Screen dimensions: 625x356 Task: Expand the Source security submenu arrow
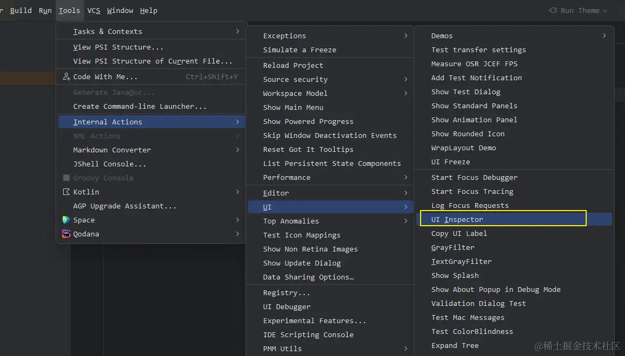(x=406, y=79)
